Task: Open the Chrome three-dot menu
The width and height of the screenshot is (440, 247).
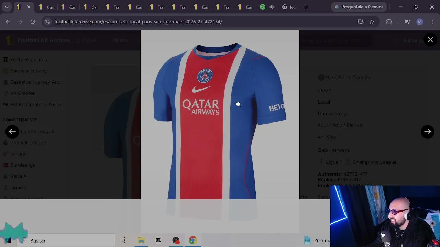Action: 432,22
